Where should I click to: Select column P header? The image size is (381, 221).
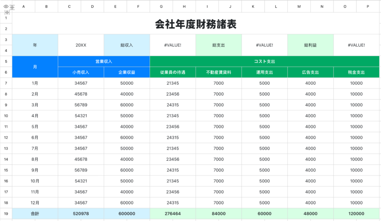click(368, 6)
